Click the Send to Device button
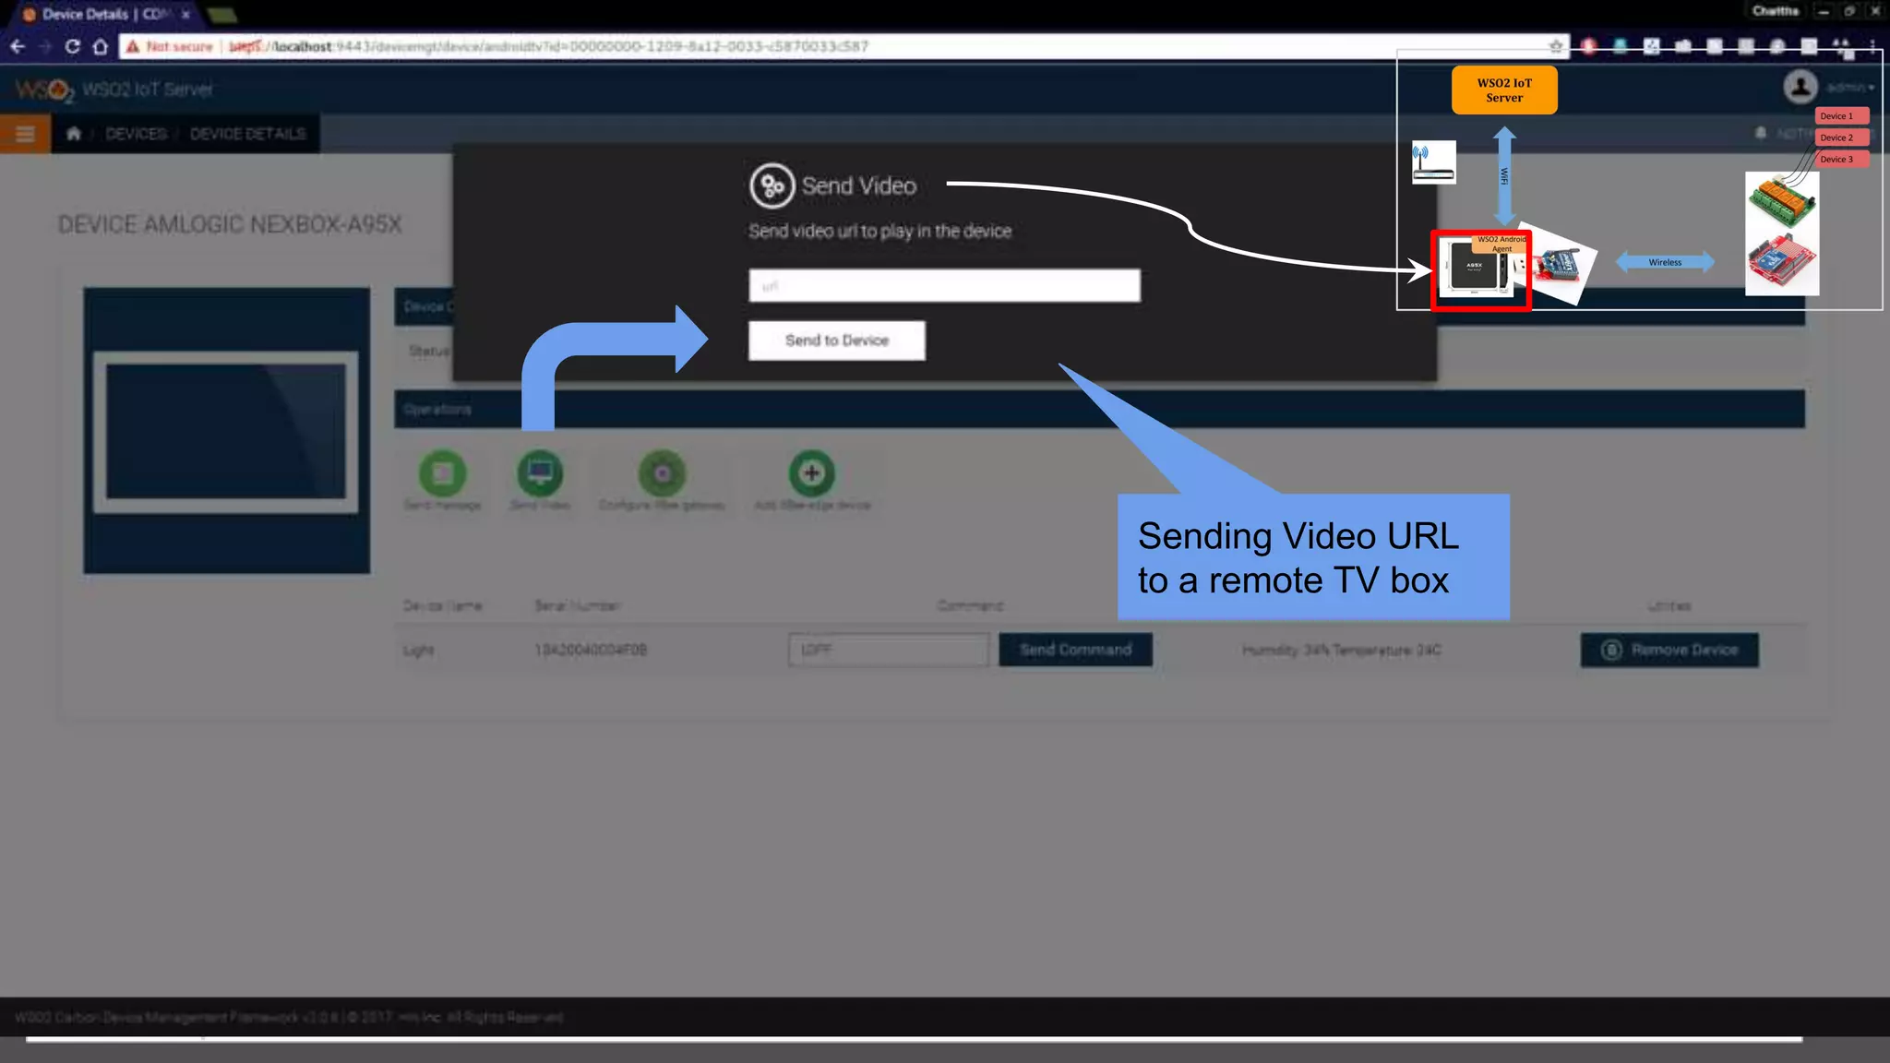This screenshot has height=1063, width=1890. [x=837, y=340]
